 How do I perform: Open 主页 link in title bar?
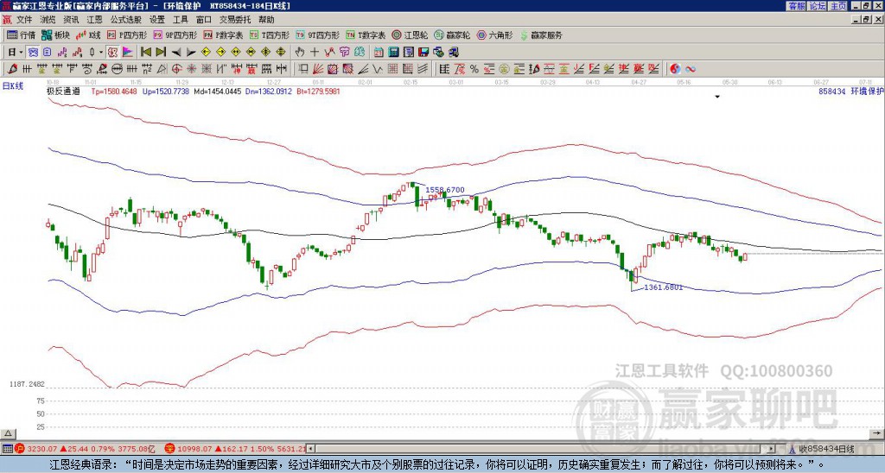pos(838,6)
